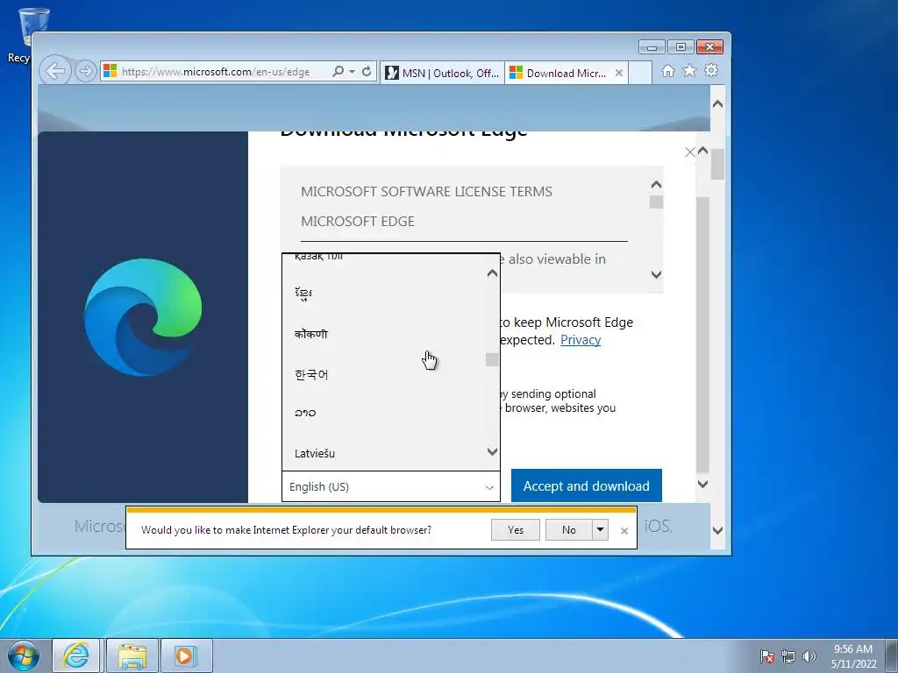Click page scrollbar down arrow
This screenshot has height=673, width=898.
(717, 530)
